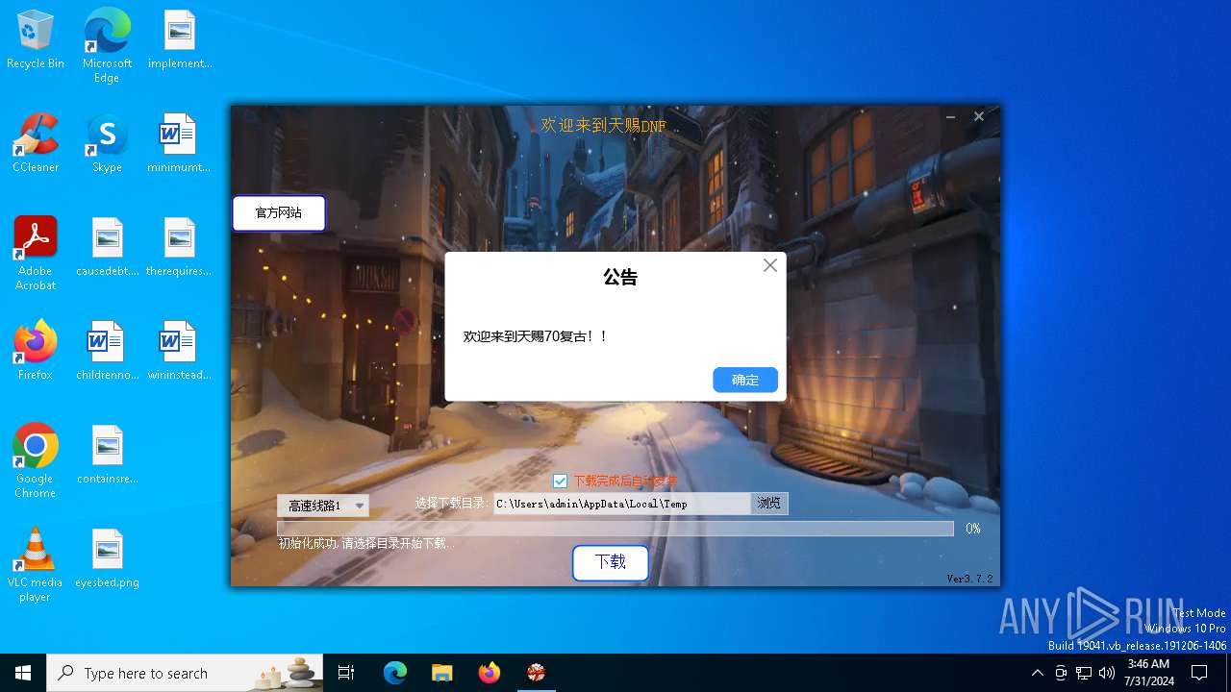Open Adobe Acrobat desktop shortcut
Image resolution: width=1231 pixels, height=692 pixels.
point(36,254)
